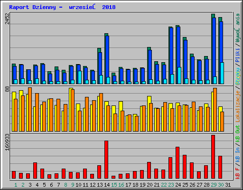This screenshot has height=190, width=243.
Task: Click day label 6 on the x-axis
Action: (51, 185)
